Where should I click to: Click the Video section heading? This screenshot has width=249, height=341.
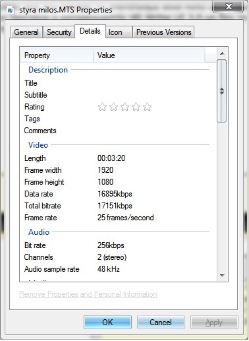pos(38,145)
